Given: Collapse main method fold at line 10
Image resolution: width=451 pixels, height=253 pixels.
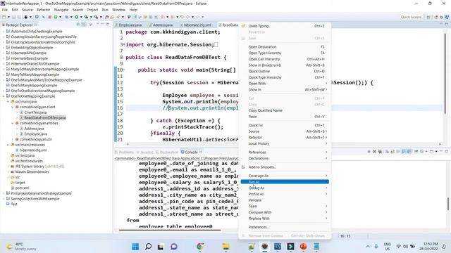Looking at the screenshot, I should tap(124, 70).
